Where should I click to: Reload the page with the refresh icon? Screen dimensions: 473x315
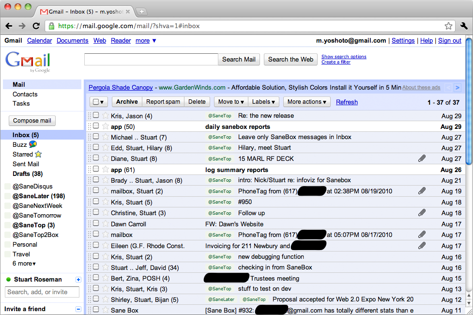(x=36, y=26)
